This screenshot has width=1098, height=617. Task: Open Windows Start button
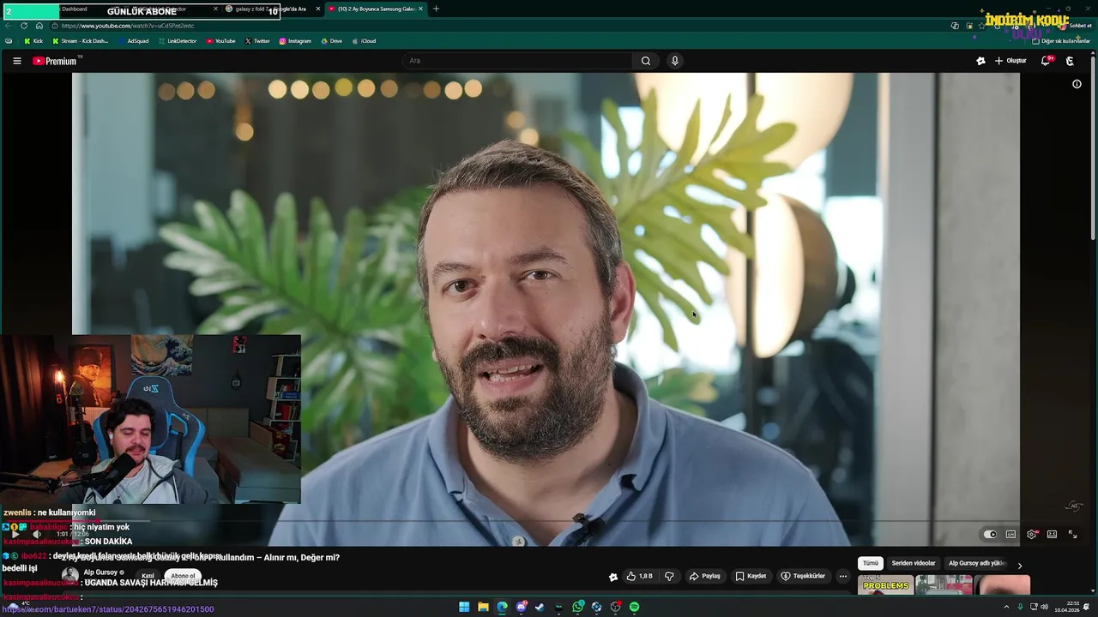464,607
